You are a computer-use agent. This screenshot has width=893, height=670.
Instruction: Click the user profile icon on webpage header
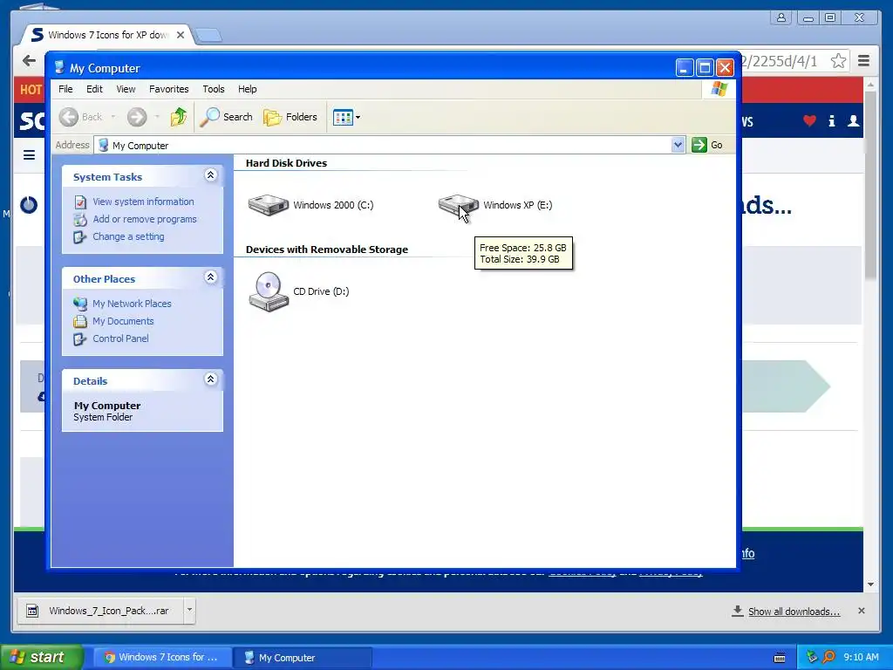853,120
